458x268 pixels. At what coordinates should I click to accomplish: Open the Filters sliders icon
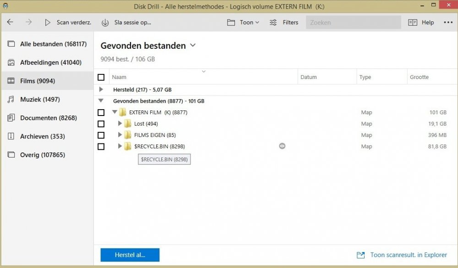(x=273, y=22)
